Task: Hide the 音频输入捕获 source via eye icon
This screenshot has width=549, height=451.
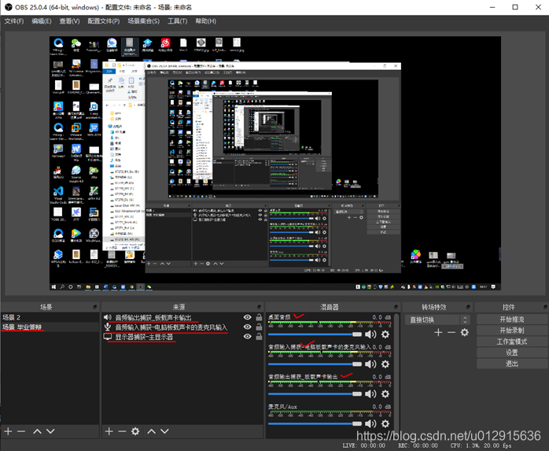Action: tap(247, 327)
